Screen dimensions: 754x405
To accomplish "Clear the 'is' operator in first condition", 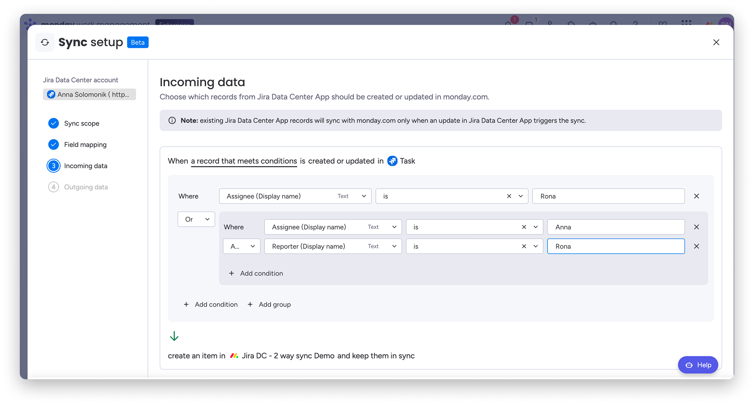I will (x=509, y=196).
